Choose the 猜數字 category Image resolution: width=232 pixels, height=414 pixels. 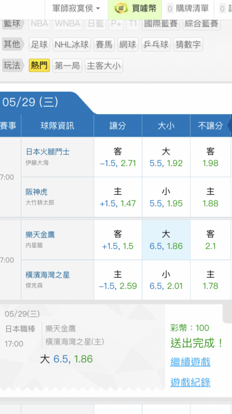[x=188, y=44]
